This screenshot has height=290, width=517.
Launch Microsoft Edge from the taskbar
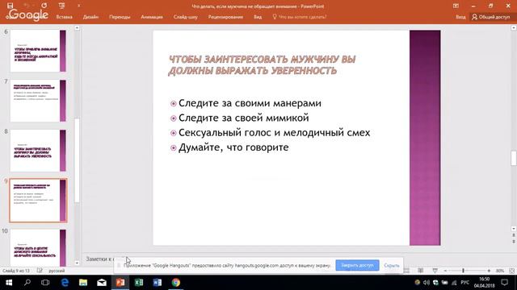coord(65,283)
